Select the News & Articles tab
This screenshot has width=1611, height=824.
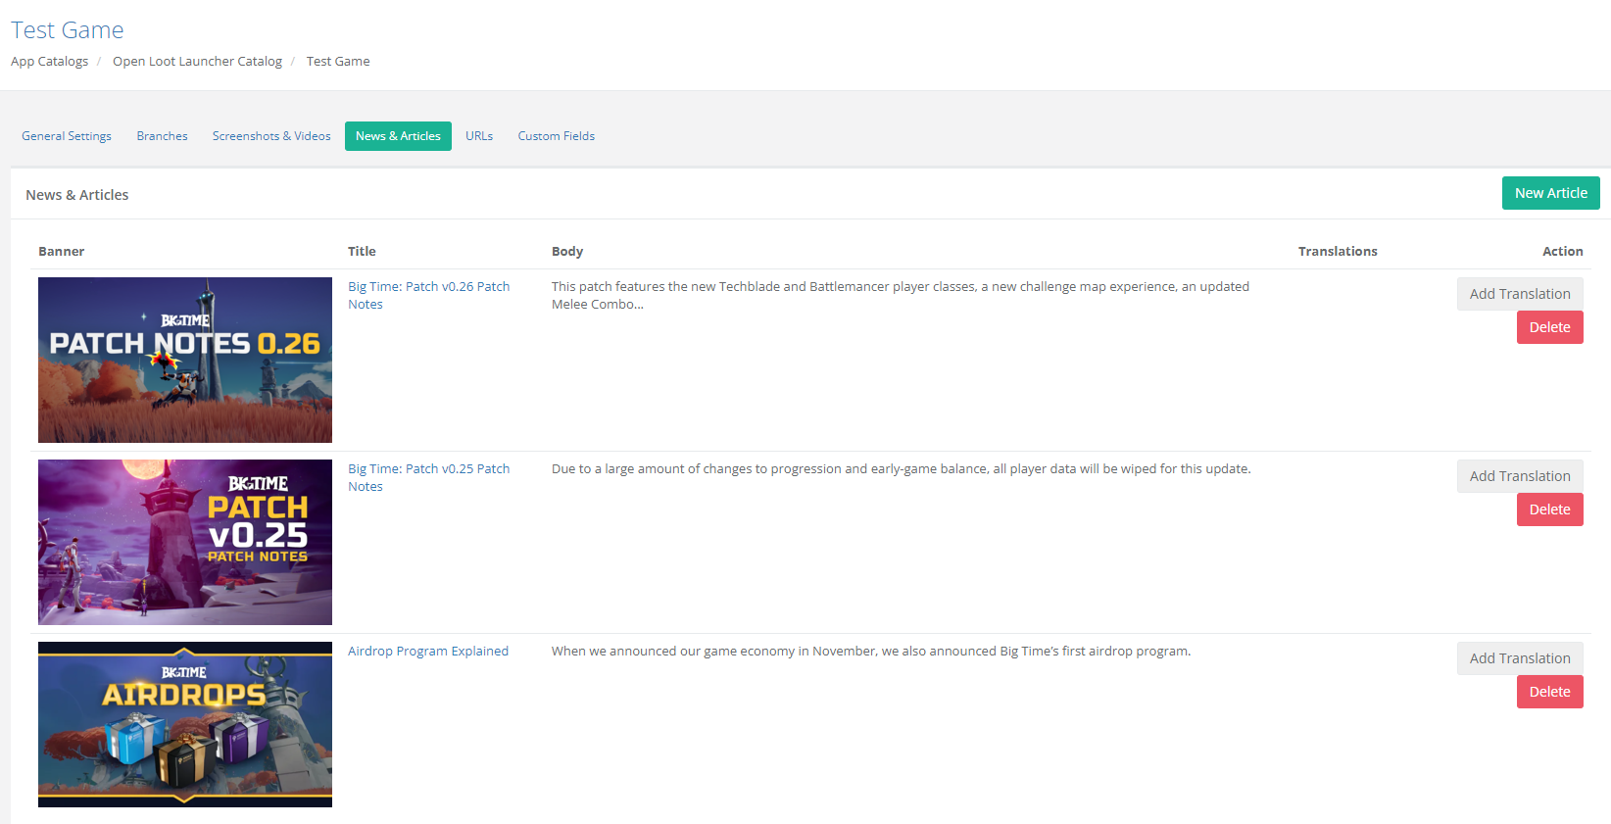(398, 136)
